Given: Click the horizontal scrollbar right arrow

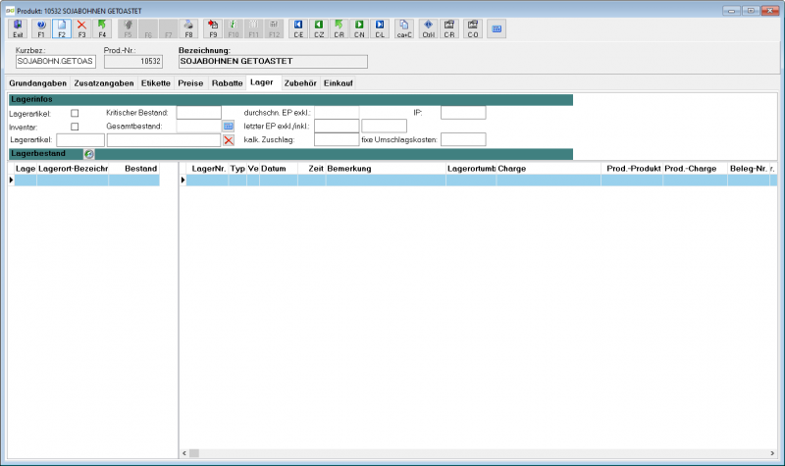Looking at the screenshot, I should pyautogui.click(x=772, y=453).
